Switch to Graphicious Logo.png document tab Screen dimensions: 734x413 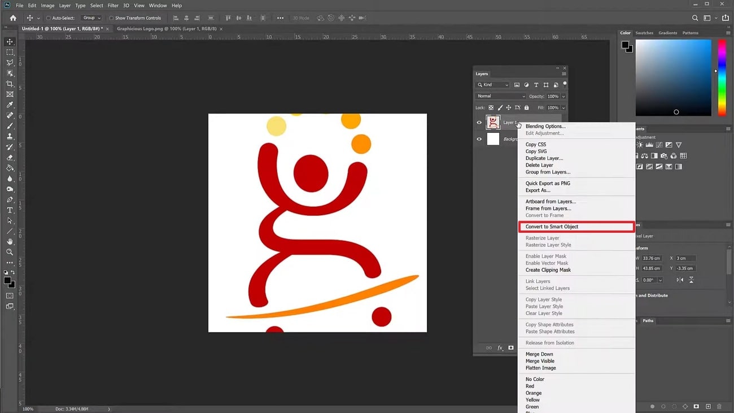165,29
